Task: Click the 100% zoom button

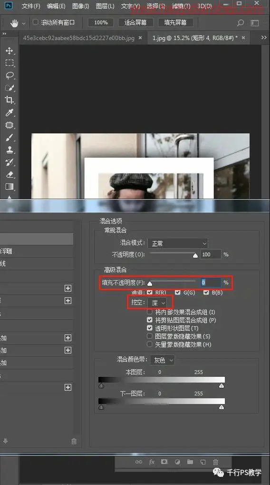Action: pyautogui.click(x=101, y=22)
